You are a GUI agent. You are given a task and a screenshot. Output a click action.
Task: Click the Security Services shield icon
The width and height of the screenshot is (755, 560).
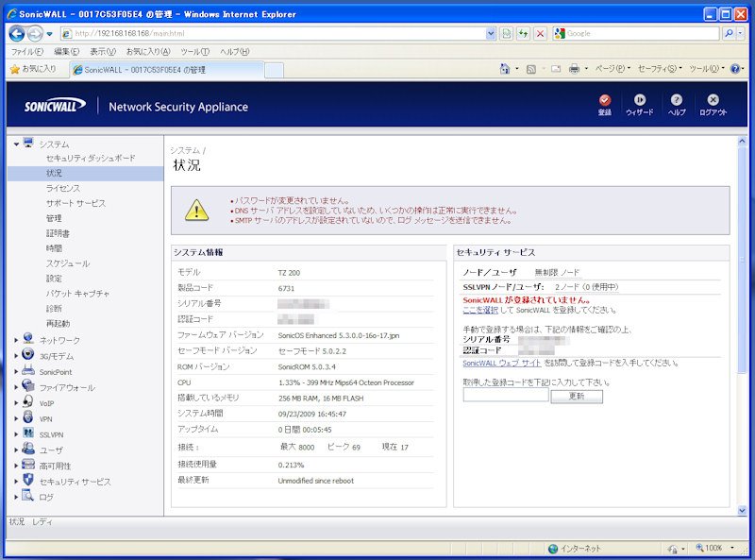tap(28, 480)
